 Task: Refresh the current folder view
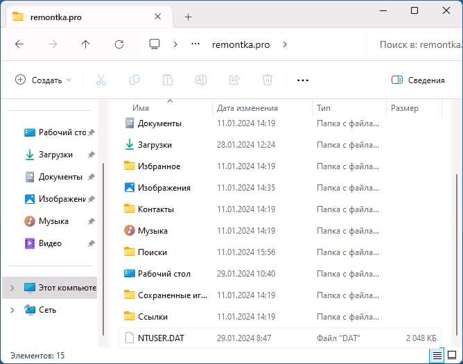[x=119, y=44]
